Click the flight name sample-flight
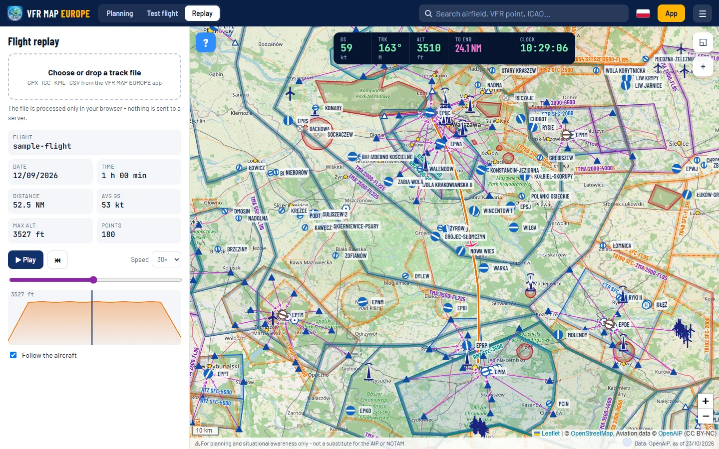 click(42, 146)
